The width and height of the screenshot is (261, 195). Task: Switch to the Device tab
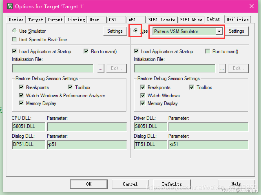point(16,20)
